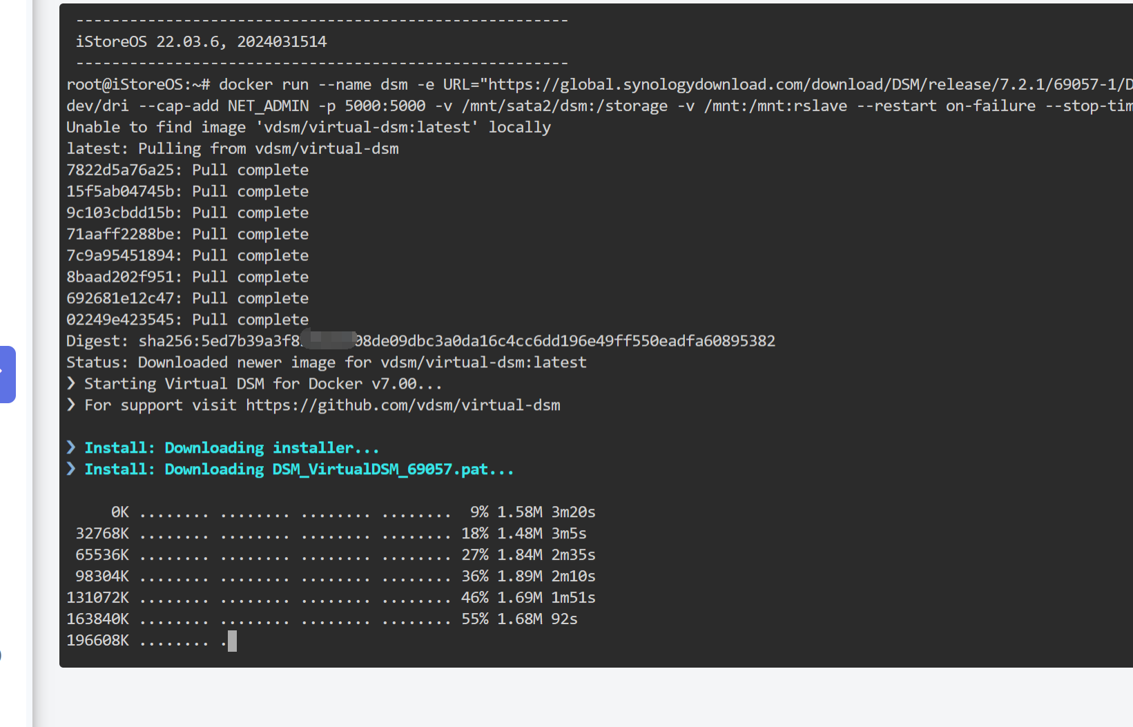Click the 'docker run --name dsm' command text
This screenshot has width=1133, height=727.
click(x=313, y=85)
